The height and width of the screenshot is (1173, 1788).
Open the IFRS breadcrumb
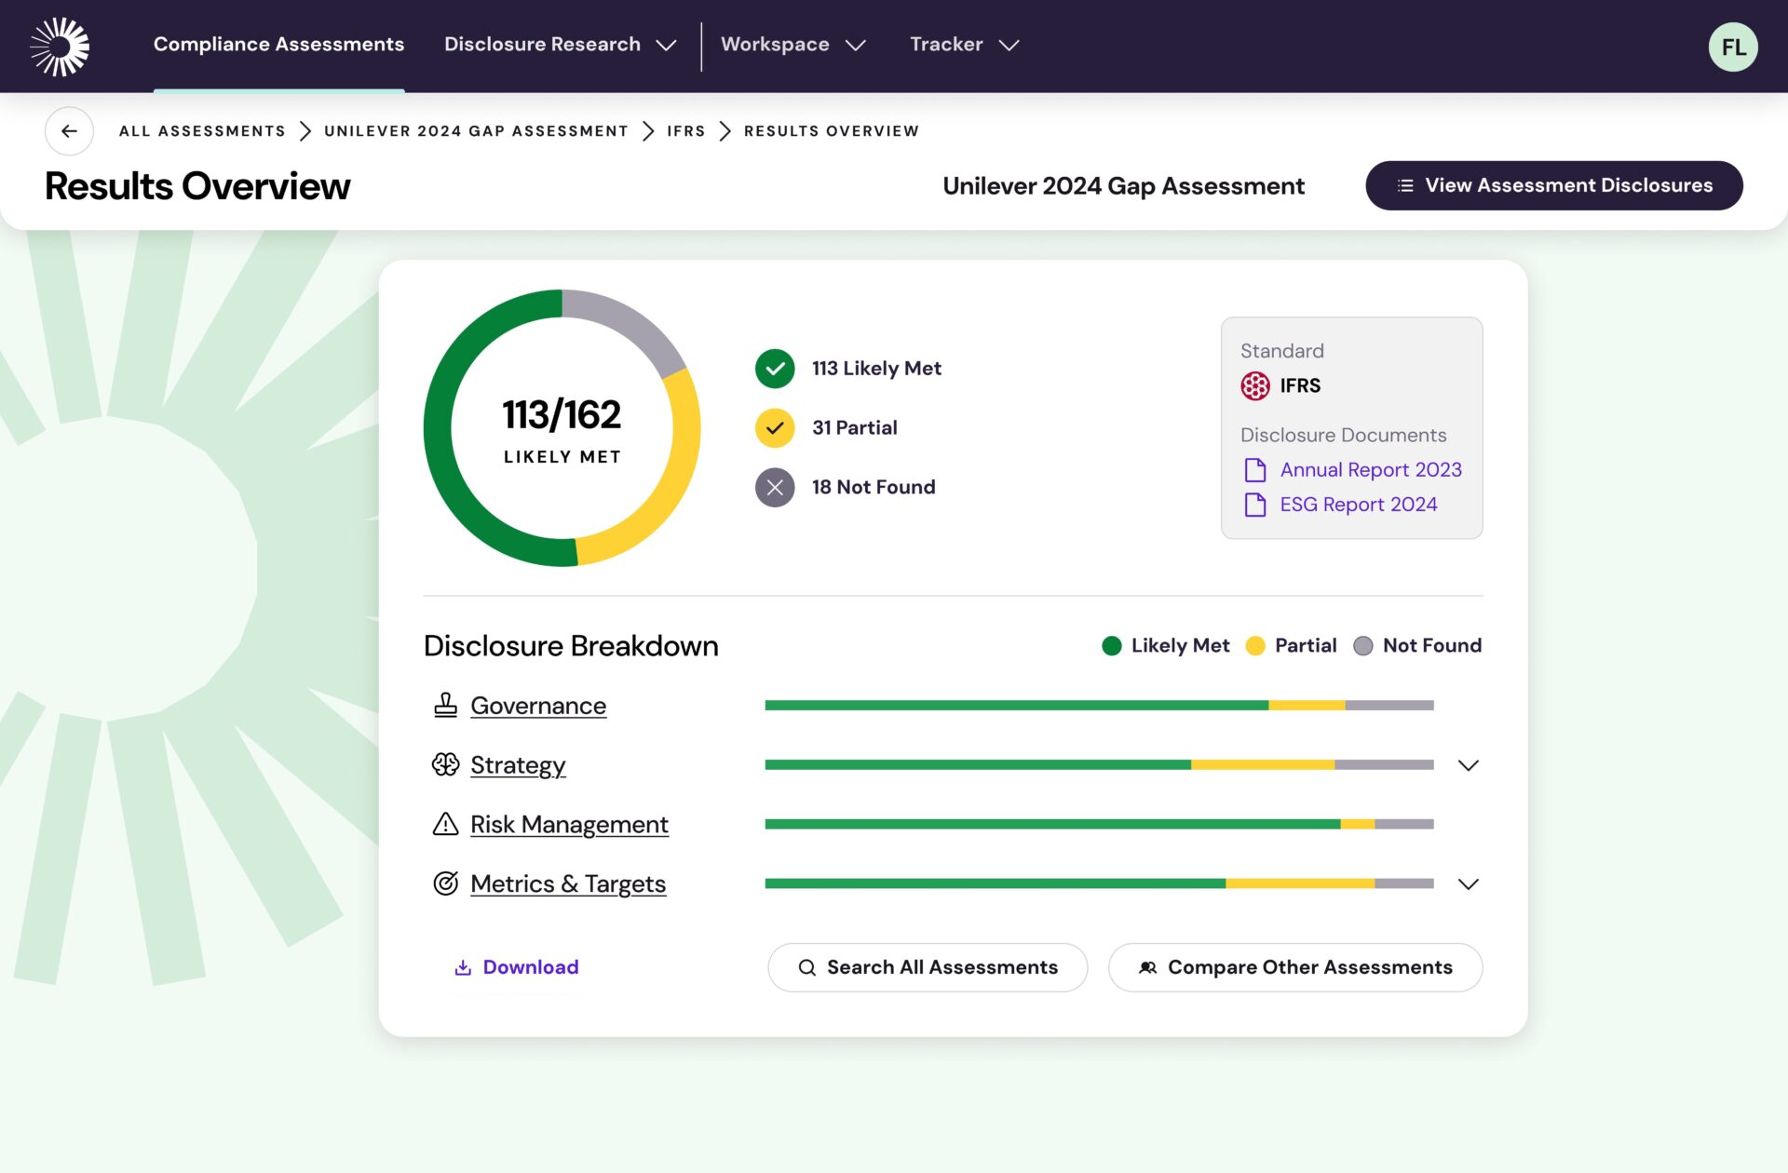[x=685, y=131]
